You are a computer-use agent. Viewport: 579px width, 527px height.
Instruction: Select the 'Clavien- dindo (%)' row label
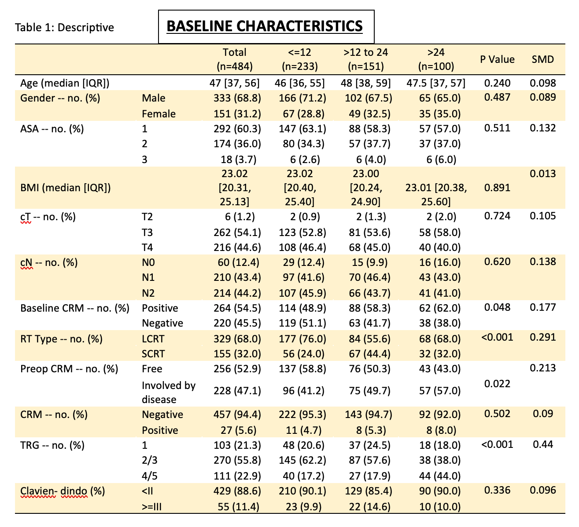coord(63,491)
